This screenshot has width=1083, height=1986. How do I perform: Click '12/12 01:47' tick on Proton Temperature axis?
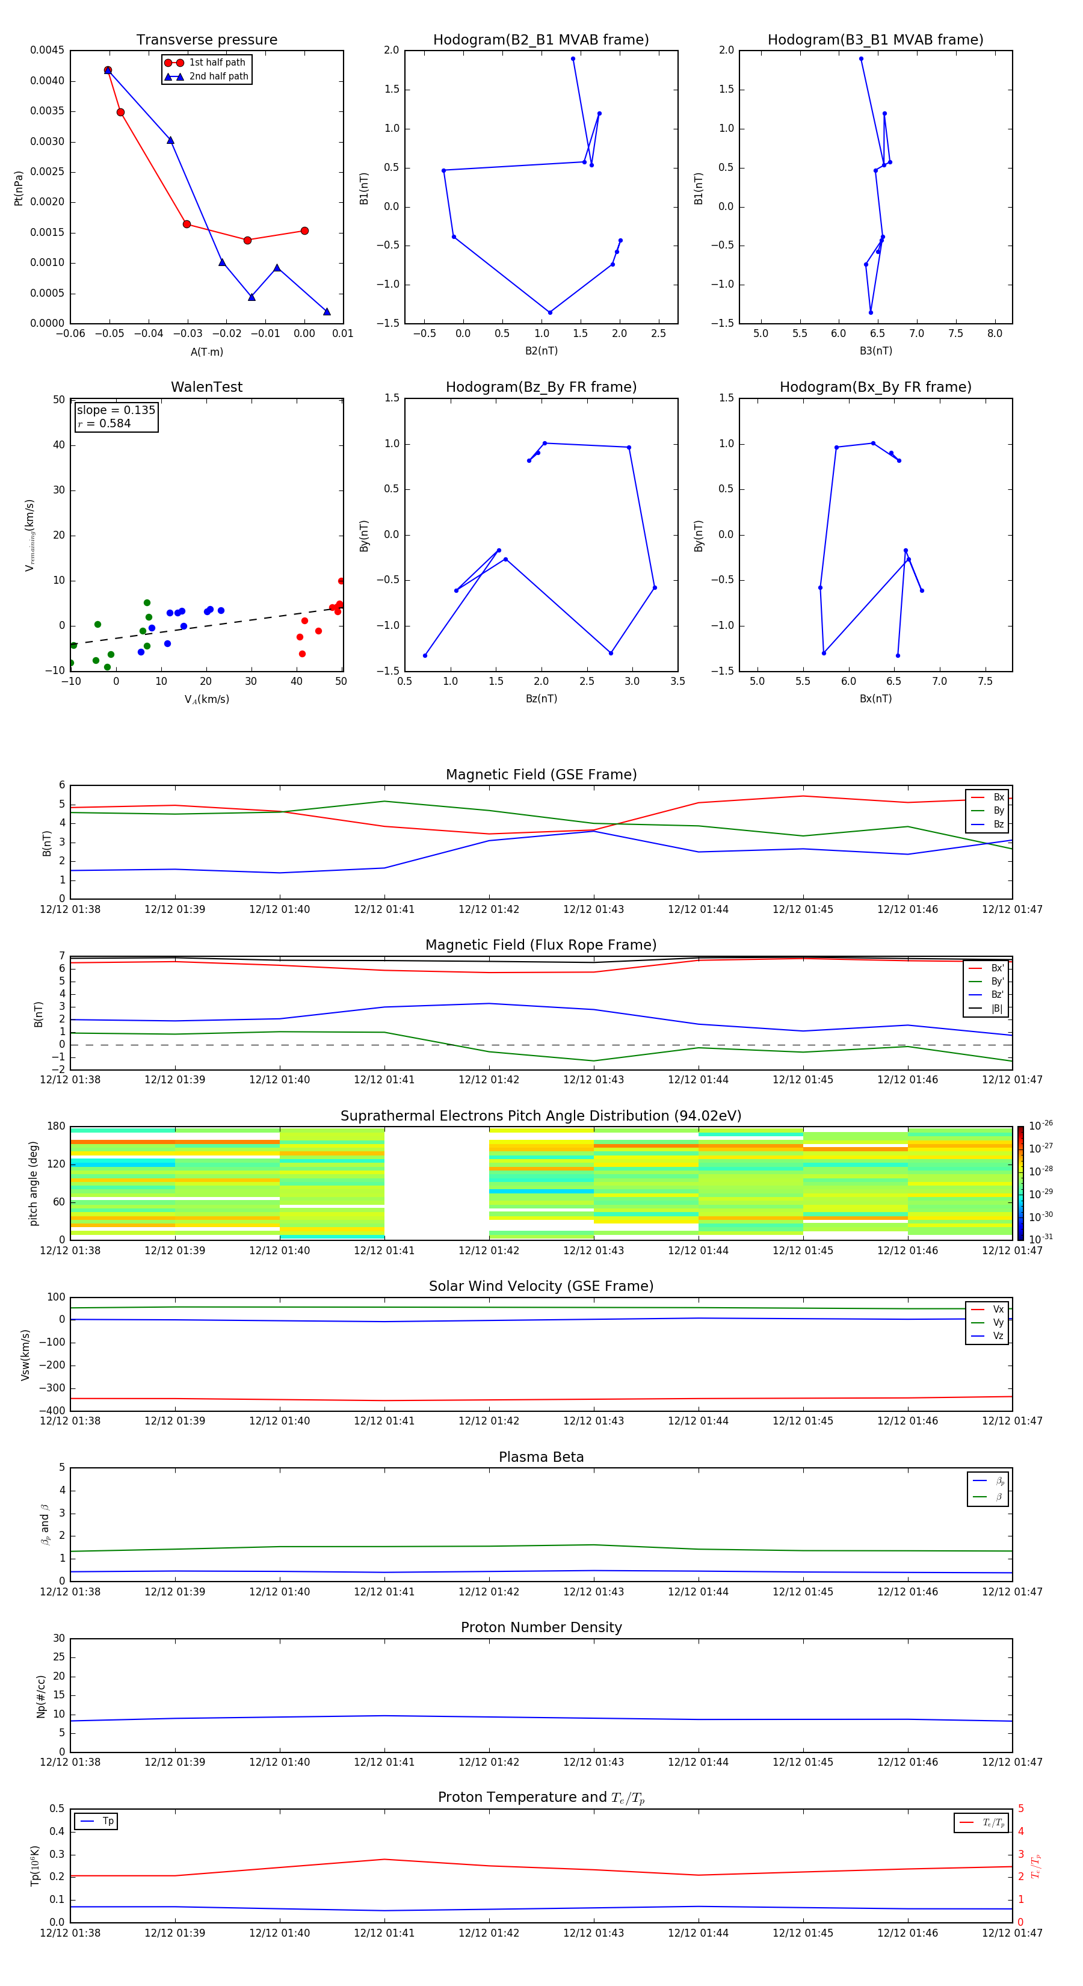[1012, 1933]
